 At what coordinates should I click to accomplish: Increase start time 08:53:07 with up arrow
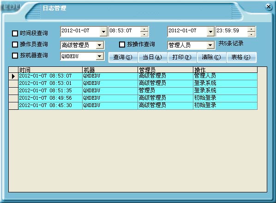click(x=144, y=29)
